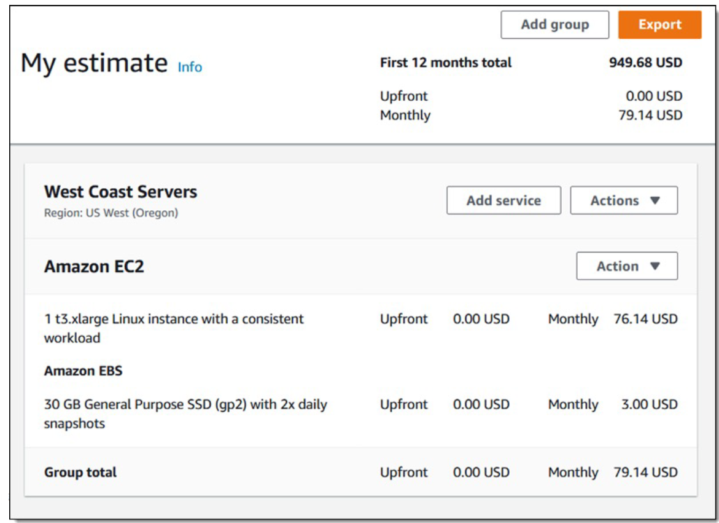Select the 3.00 USD monthly cost

649,404
